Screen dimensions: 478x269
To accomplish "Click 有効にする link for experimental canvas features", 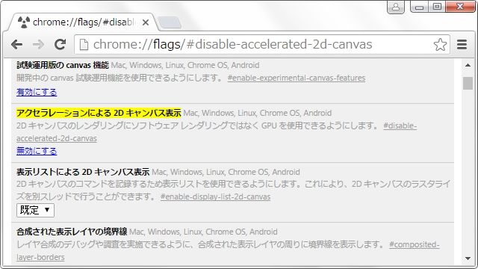I will tap(37, 92).
